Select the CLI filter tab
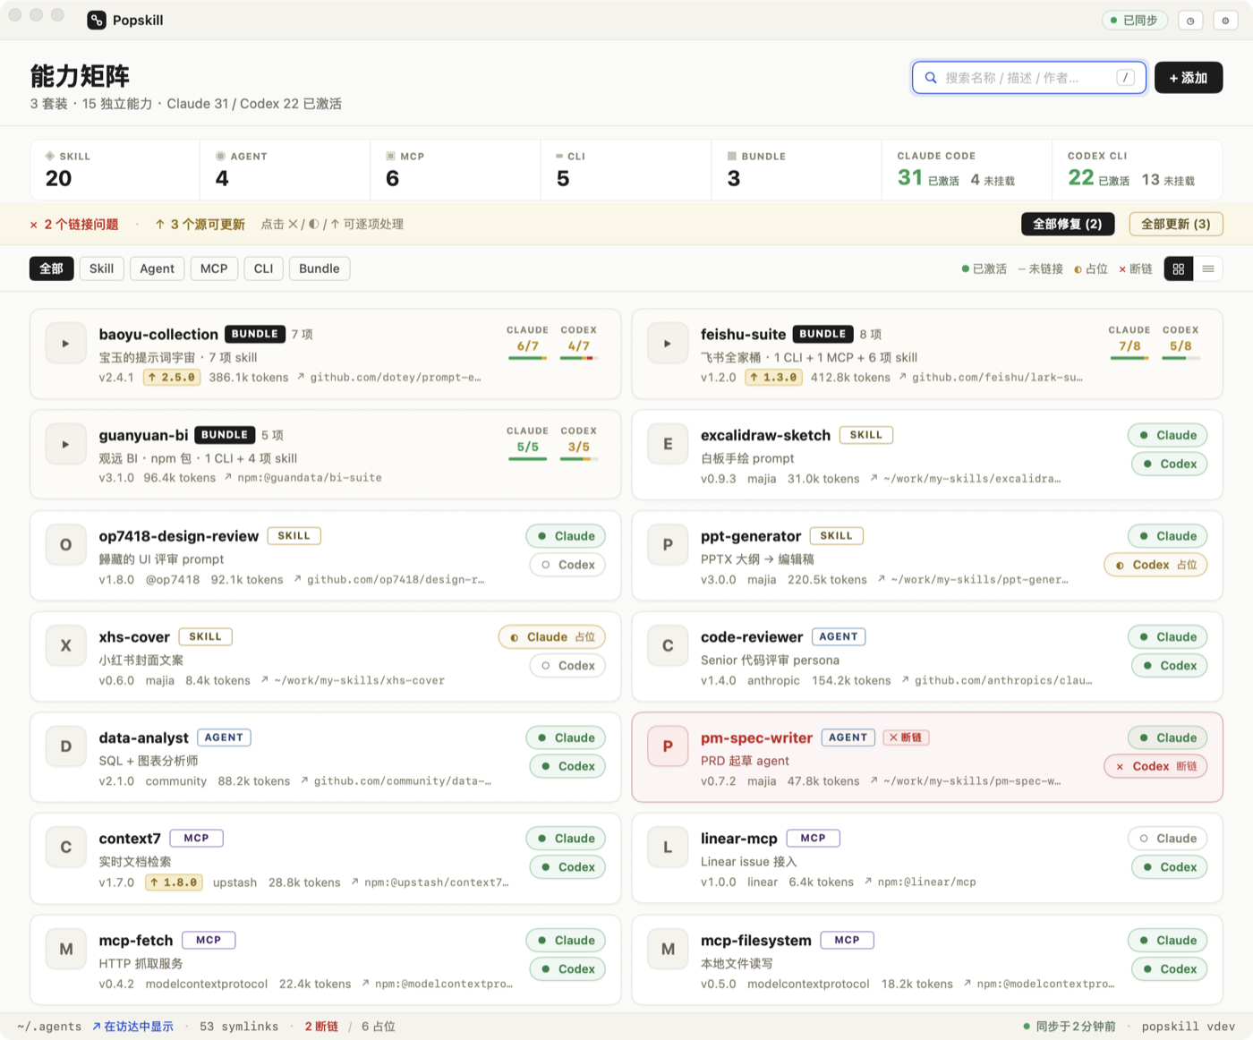The width and height of the screenshot is (1253, 1040). (x=263, y=269)
